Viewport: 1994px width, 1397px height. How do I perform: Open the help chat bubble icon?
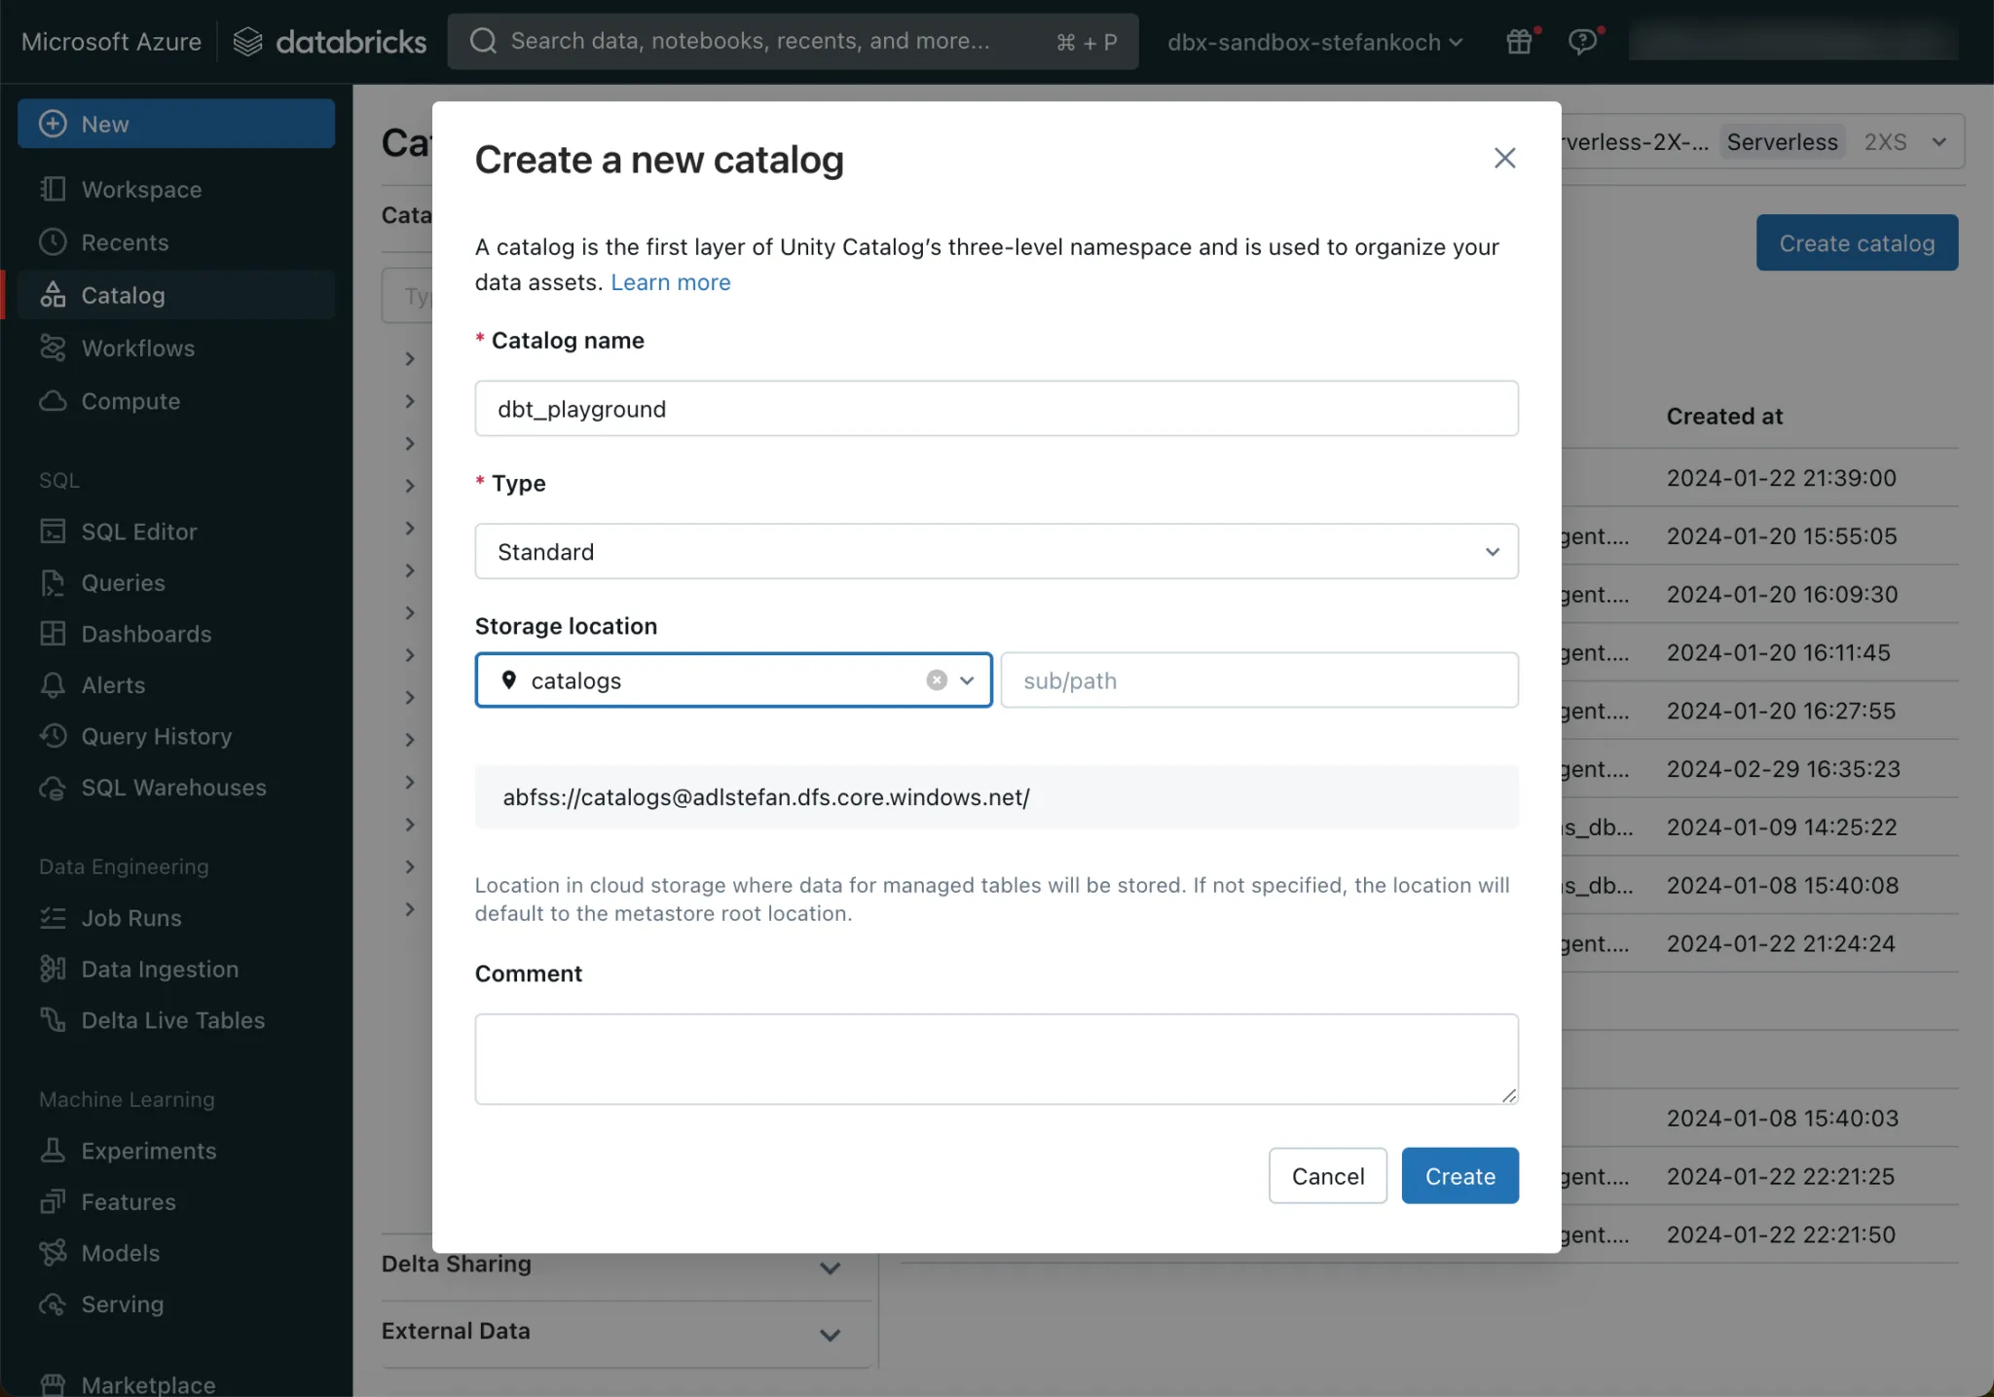[1582, 42]
